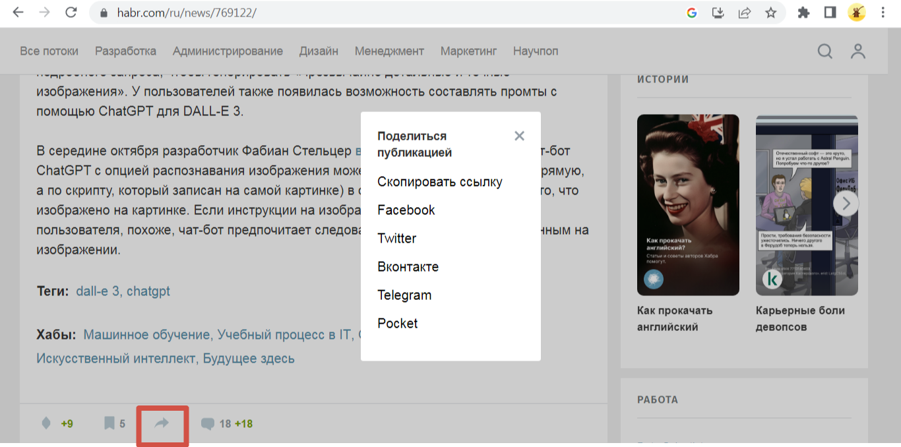Open the Маркетинг navigation tab
This screenshot has height=447, width=901.
pos(469,51)
